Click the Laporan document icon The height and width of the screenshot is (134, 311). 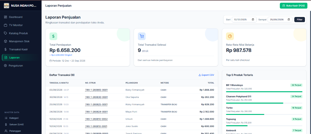tap(6, 58)
